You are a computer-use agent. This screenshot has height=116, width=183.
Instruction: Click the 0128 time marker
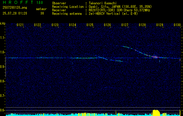pos(142,25)
